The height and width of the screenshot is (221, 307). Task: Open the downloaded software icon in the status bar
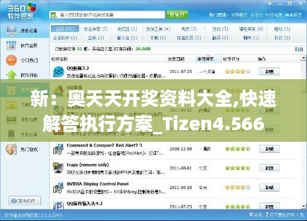(267, 215)
